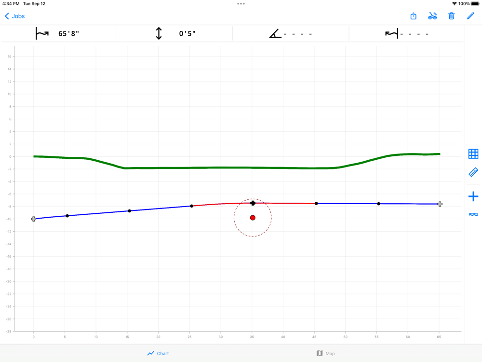Viewport: 482px width, 362px height.
Task: Tap the angle pitch icon
Action: pyautogui.click(x=275, y=33)
